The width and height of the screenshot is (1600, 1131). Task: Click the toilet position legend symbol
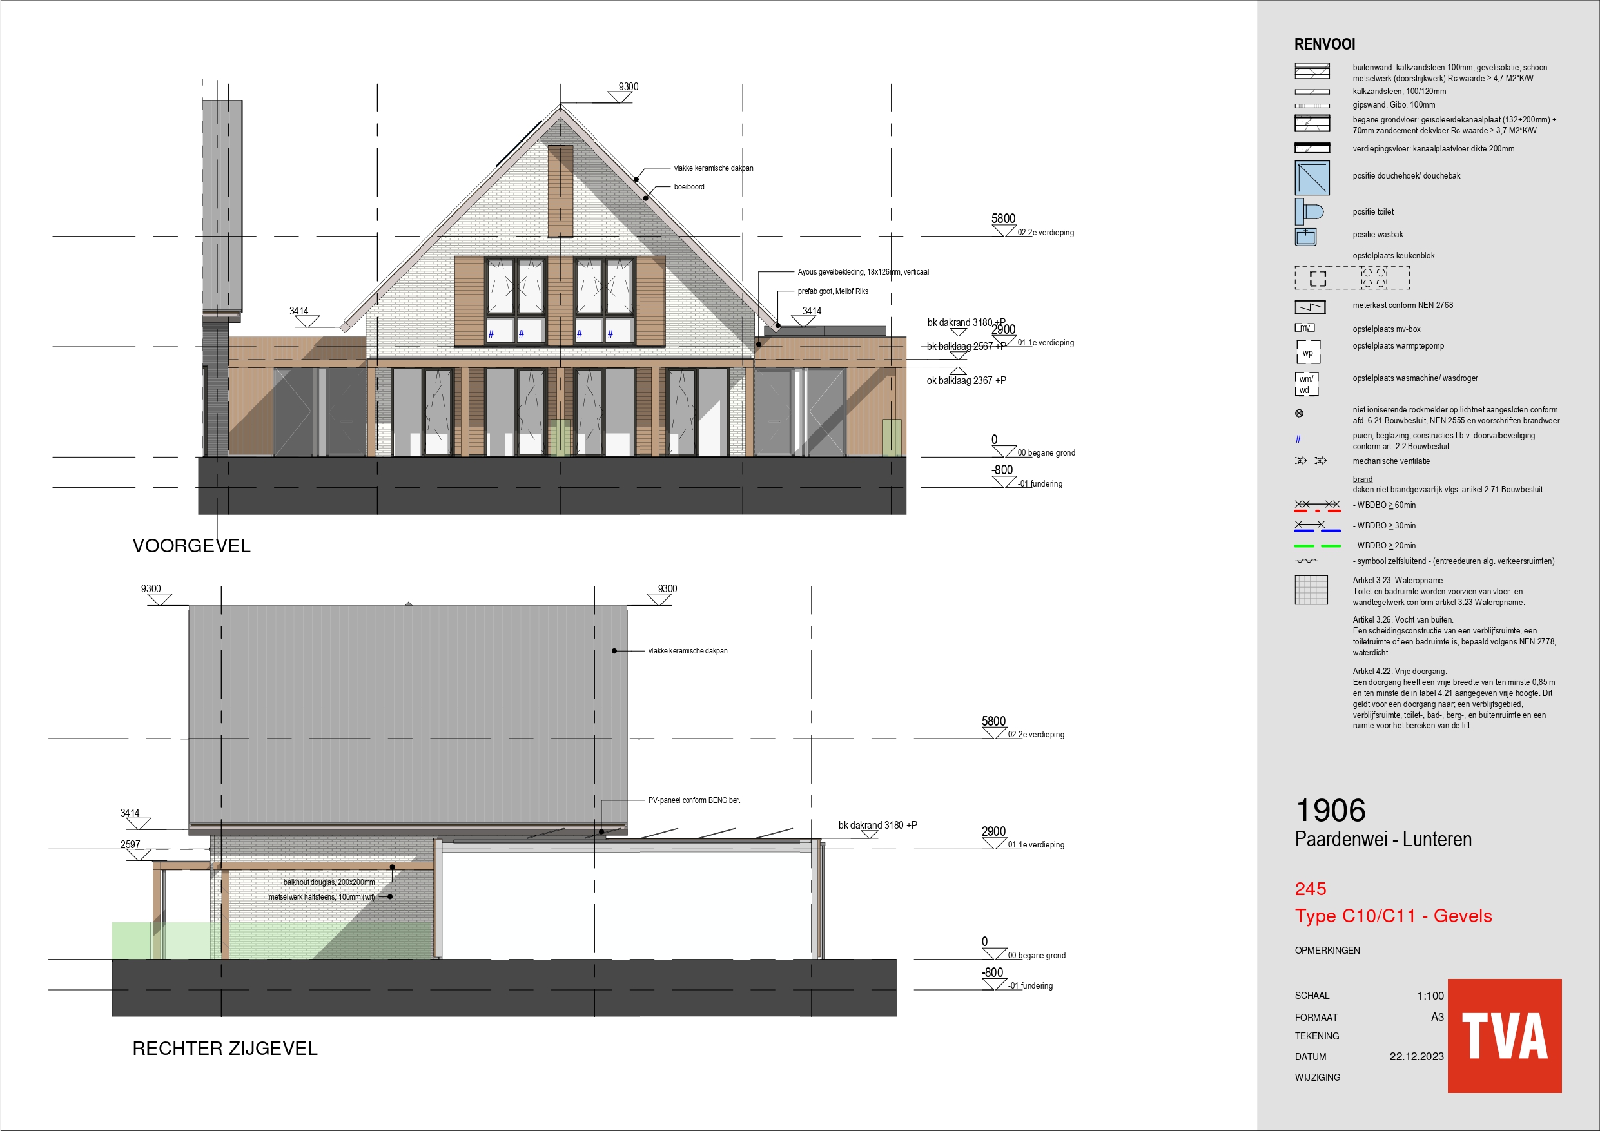coord(1308,211)
